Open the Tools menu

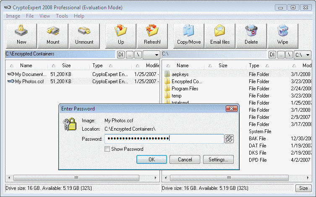pyautogui.click(x=62, y=16)
